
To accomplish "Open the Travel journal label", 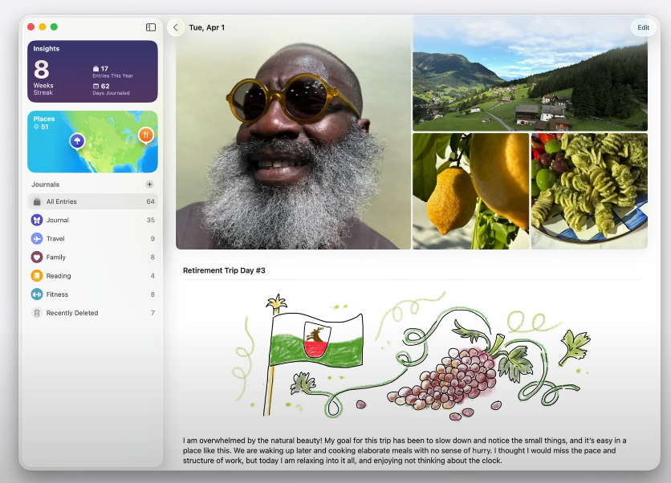I will 55,239.
